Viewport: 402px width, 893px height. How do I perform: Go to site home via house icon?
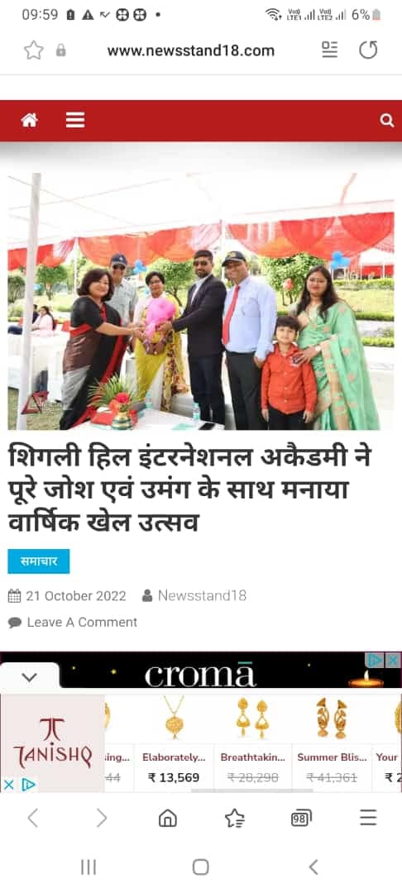pyautogui.click(x=30, y=120)
